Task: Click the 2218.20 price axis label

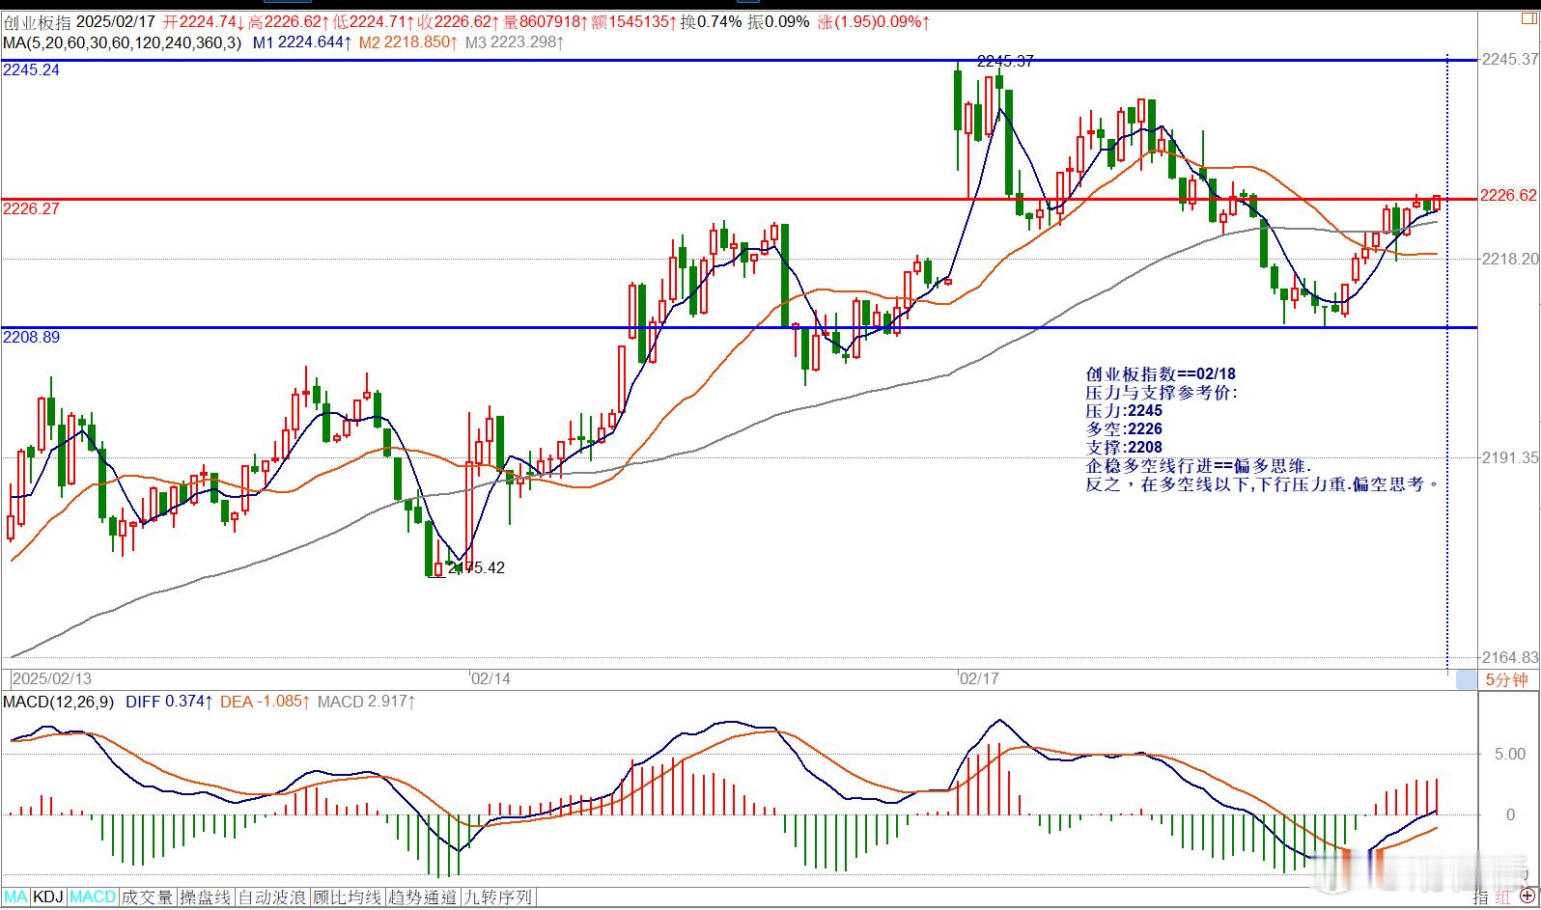Action: point(1510,259)
